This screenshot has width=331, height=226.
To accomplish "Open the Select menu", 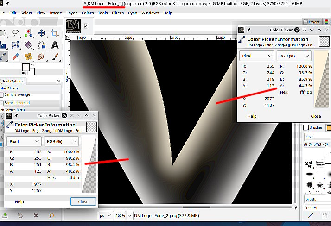I will tap(26, 13).
